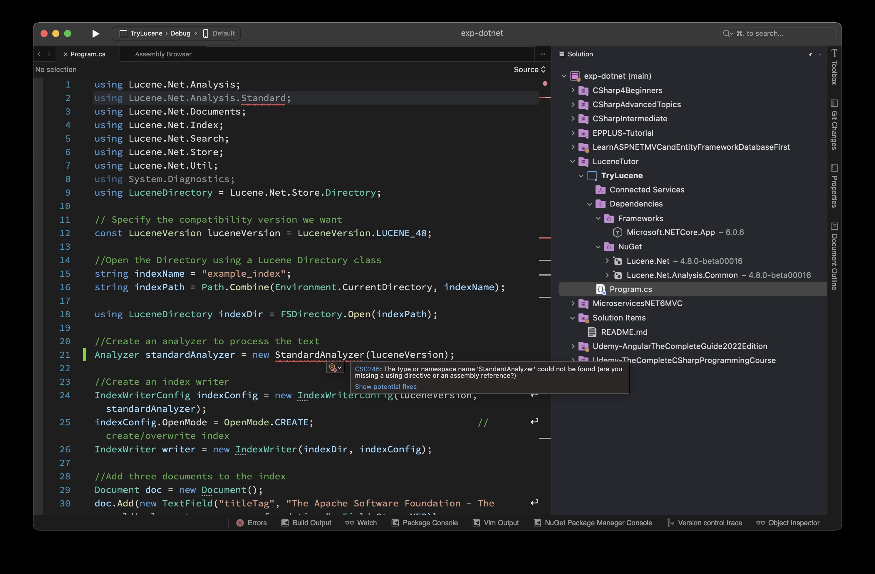875x574 pixels.
Task: Click the Run play button
Action: coord(95,33)
